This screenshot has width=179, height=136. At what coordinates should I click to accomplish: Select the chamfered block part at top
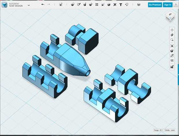tap(88, 41)
